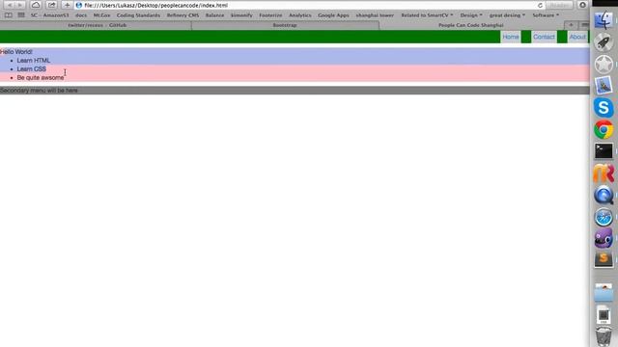Open Preview app in the dock
Viewport: 618px width, 347px height.
pyautogui.click(x=604, y=86)
